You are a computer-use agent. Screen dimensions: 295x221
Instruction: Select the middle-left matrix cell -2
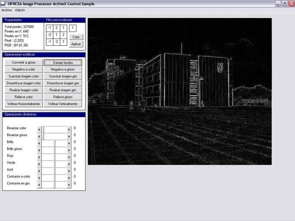(50, 35)
